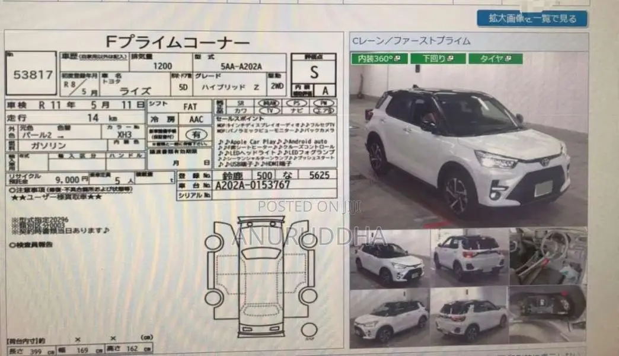Click model code 5AA-A202A
Screen dimensions: 619x356
(x=241, y=66)
